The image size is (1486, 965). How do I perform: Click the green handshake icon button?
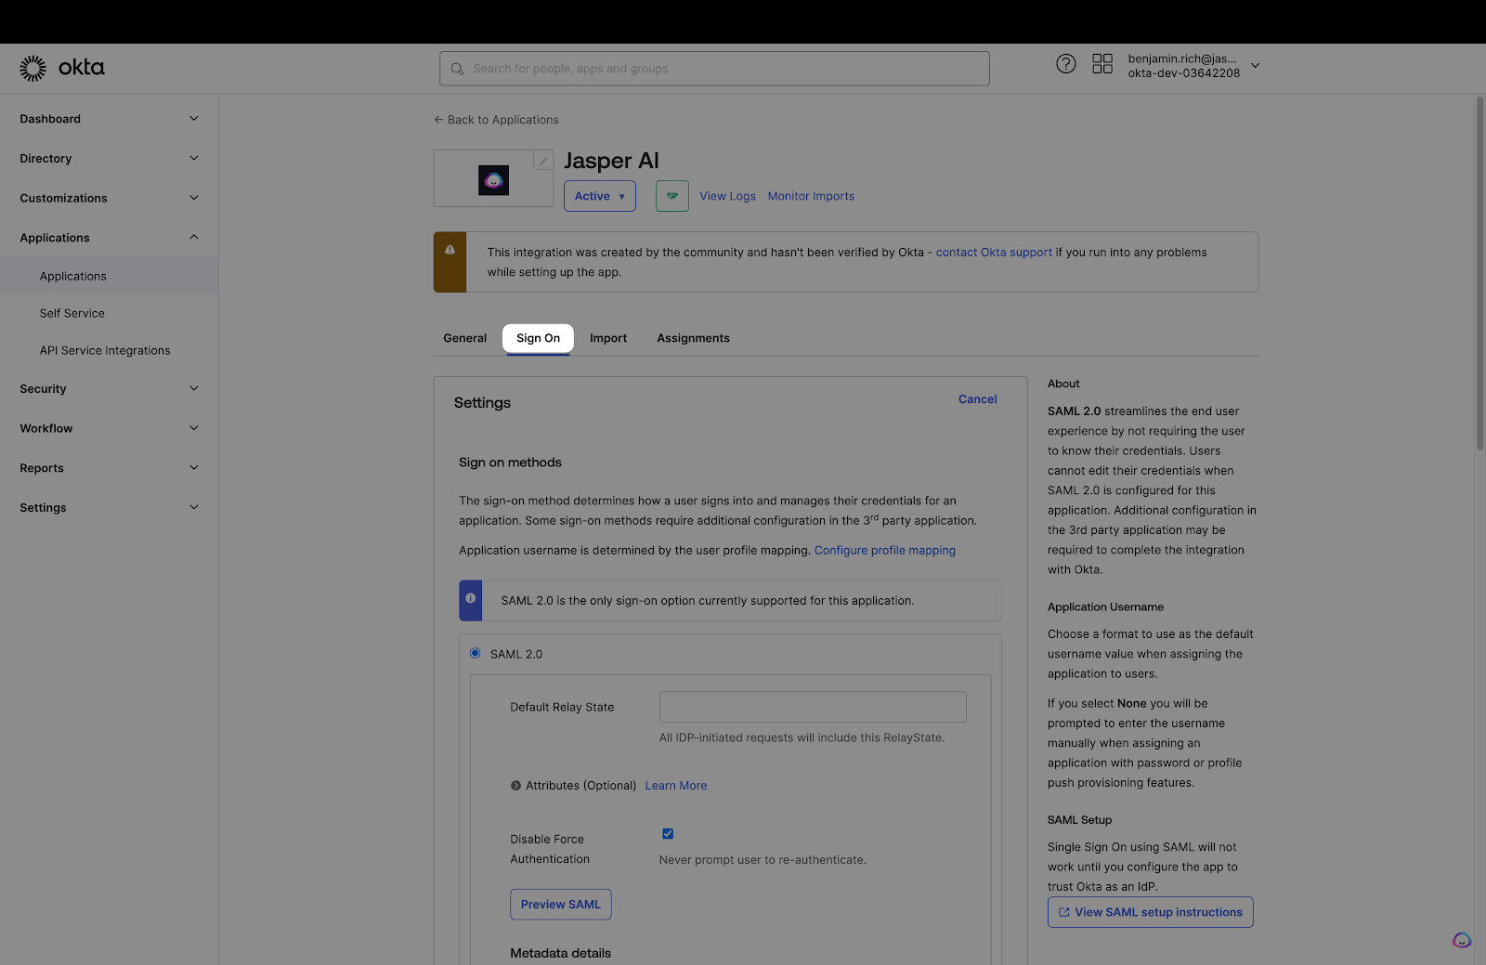(671, 196)
